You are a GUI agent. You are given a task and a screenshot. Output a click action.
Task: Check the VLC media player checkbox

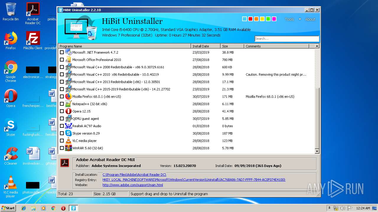coord(62,141)
